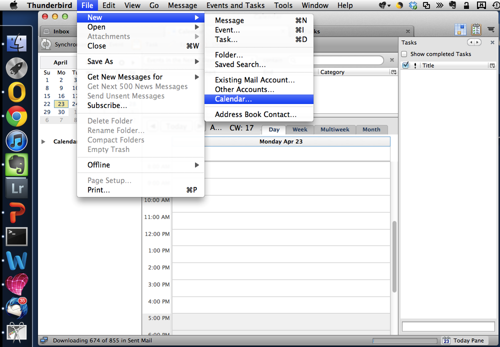Click the Today Pane calendar icon
The image size is (500, 347).
pos(446,340)
